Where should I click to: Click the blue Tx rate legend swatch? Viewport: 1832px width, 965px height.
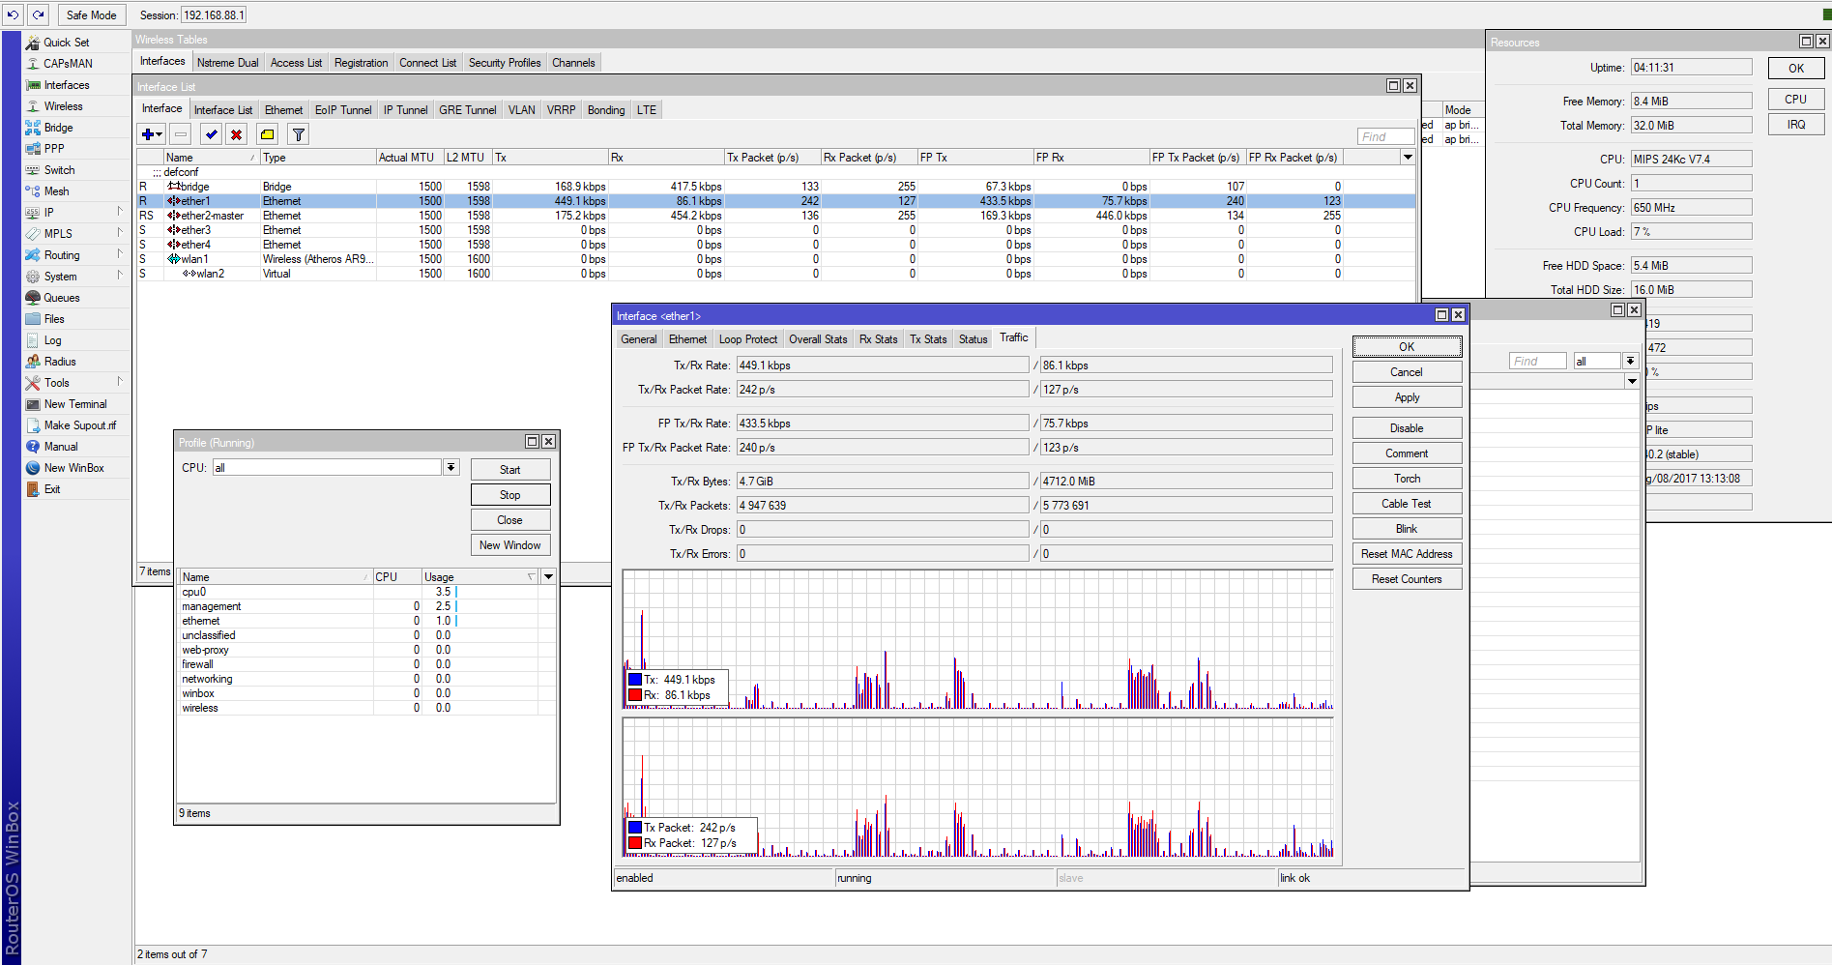[x=635, y=680]
